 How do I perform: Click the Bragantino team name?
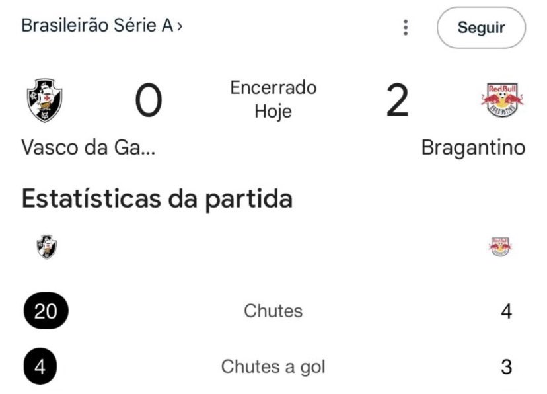[x=473, y=147]
